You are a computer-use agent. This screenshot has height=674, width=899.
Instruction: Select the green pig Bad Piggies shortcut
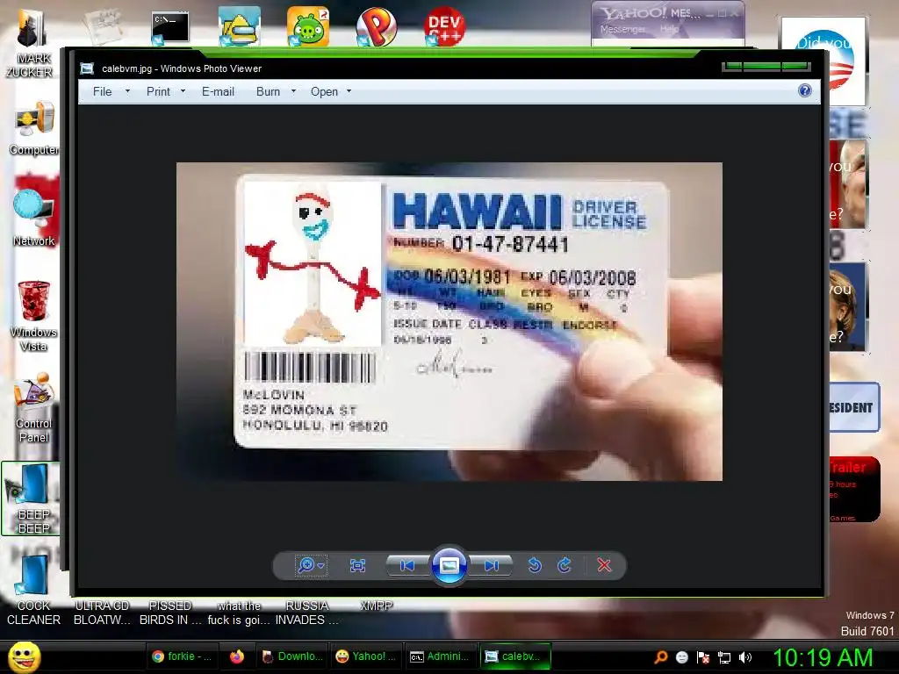coord(308,26)
